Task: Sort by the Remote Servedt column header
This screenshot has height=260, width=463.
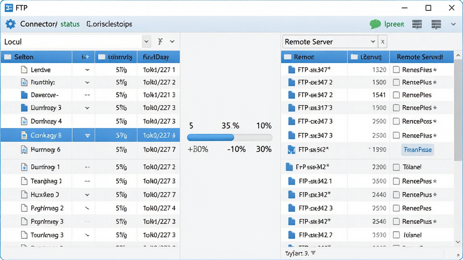Action: [x=422, y=57]
